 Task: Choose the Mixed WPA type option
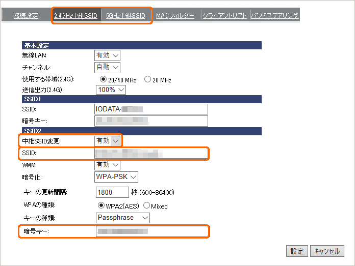click(146, 206)
